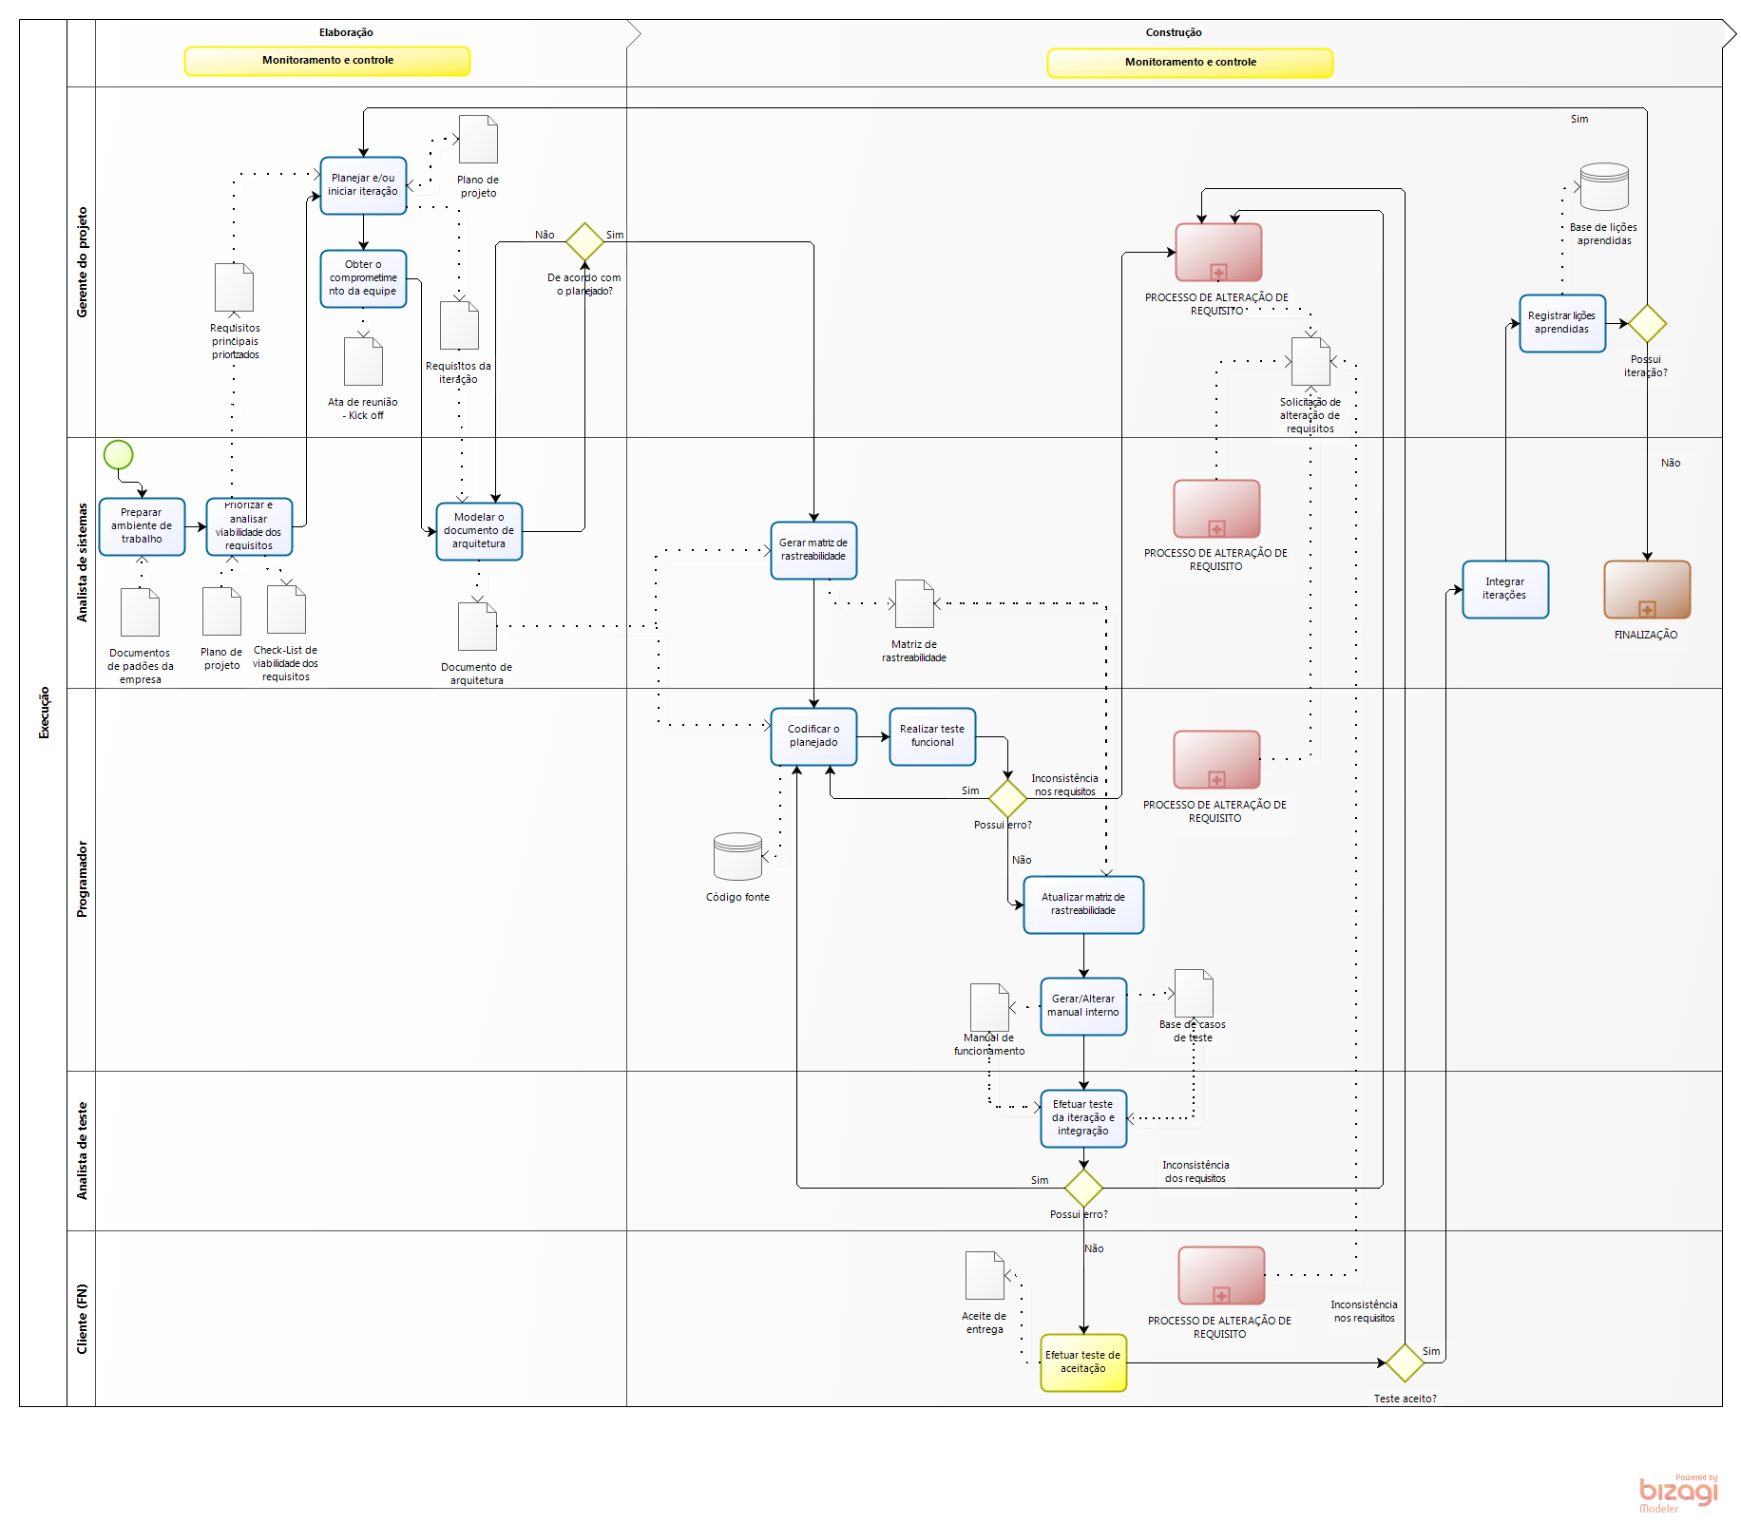Select the Elaboração phase header
Image resolution: width=1741 pixels, height=1523 pixels.
346,32
